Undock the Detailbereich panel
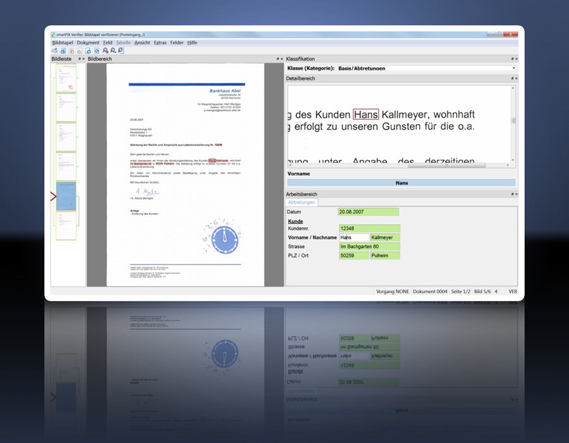The height and width of the screenshot is (443, 569). tap(512, 78)
